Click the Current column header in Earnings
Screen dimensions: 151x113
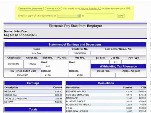(58, 88)
